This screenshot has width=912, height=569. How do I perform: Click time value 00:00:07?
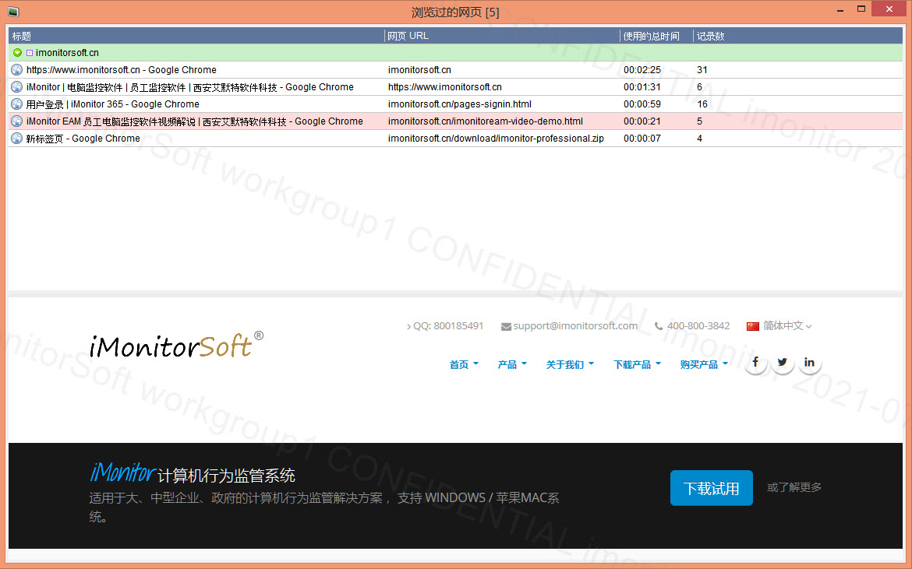pos(642,139)
